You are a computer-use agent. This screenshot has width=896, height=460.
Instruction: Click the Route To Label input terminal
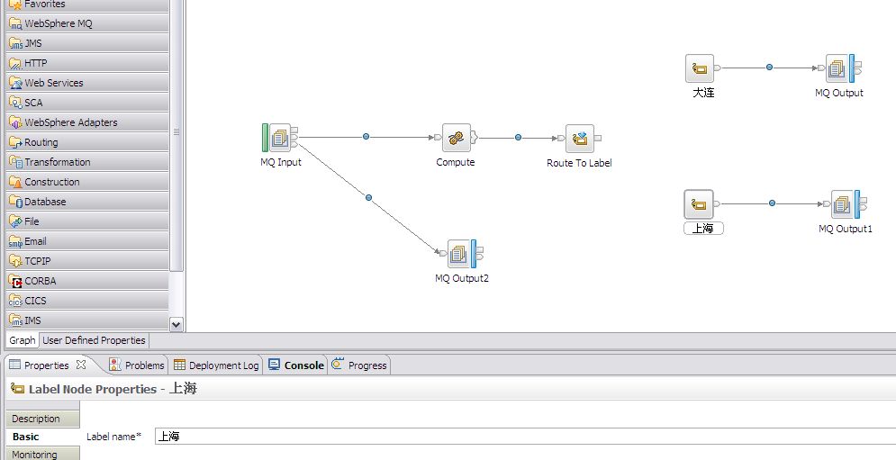(x=561, y=138)
